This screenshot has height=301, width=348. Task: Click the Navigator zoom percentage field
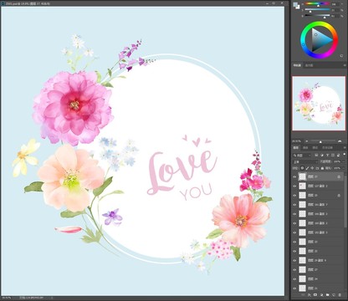point(296,141)
